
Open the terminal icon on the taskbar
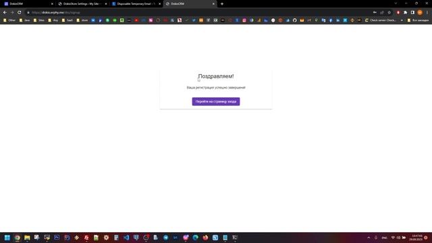(235, 238)
